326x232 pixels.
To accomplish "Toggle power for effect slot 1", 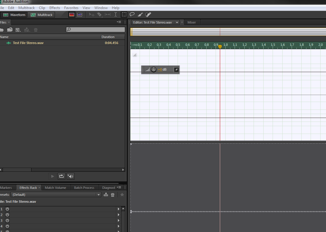I will (x=7, y=209).
